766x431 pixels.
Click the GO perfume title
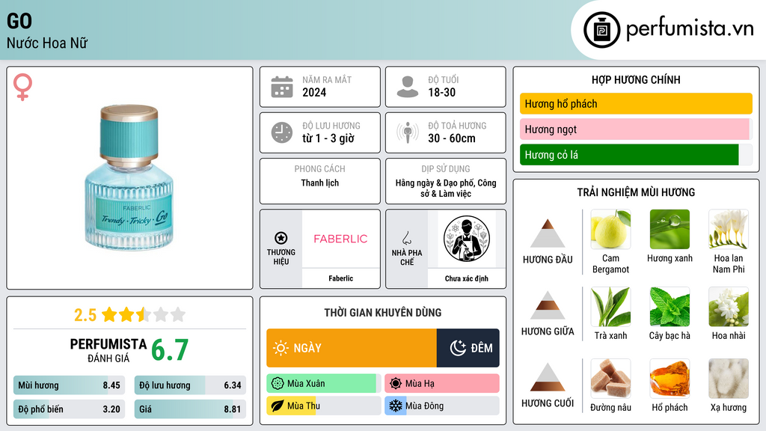[x=19, y=21]
